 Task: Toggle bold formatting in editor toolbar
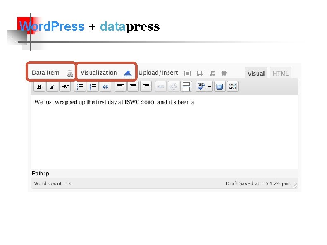(x=39, y=86)
